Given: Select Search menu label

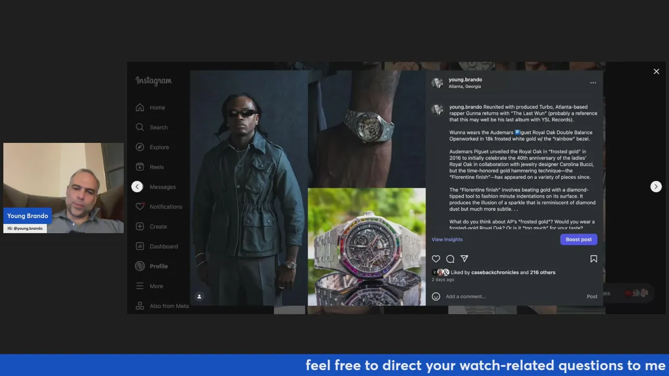Looking at the screenshot, I should coord(159,127).
